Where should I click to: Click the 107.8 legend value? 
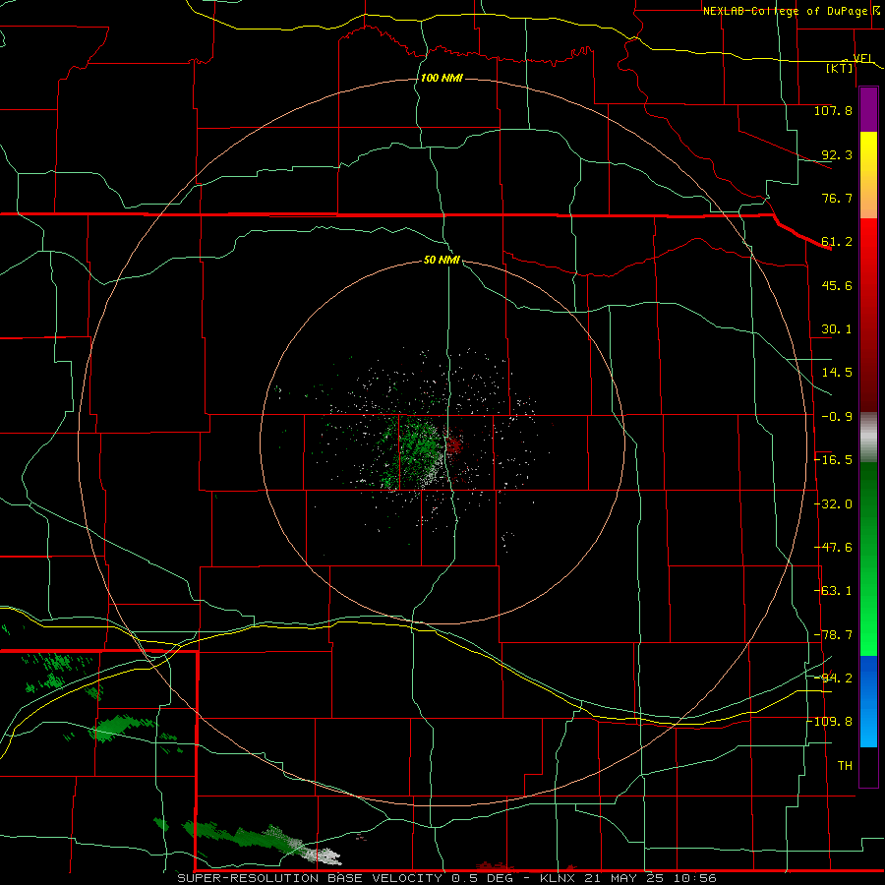point(833,110)
